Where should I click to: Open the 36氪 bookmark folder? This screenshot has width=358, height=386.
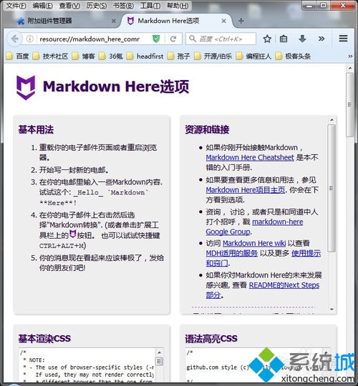coord(111,56)
